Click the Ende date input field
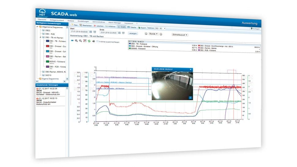The image size is (297, 167). pyautogui.click(x=108, y=32)
